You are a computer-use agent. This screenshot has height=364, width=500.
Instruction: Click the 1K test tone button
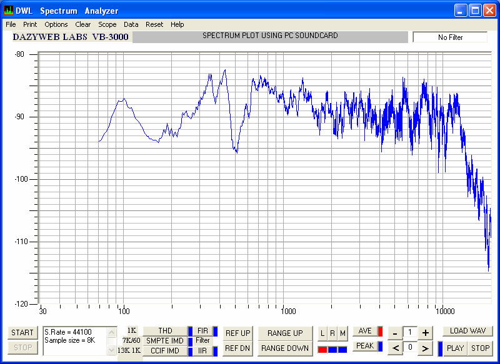pyautogui.click(x=131, y=330)
